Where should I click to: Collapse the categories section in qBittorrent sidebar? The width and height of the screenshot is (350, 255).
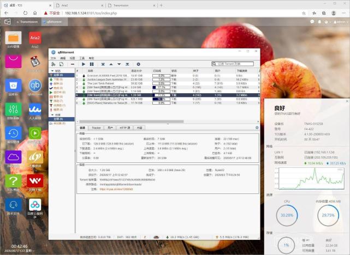pos(52,115)
